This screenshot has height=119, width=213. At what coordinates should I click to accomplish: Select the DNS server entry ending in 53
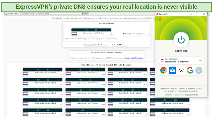128,82
